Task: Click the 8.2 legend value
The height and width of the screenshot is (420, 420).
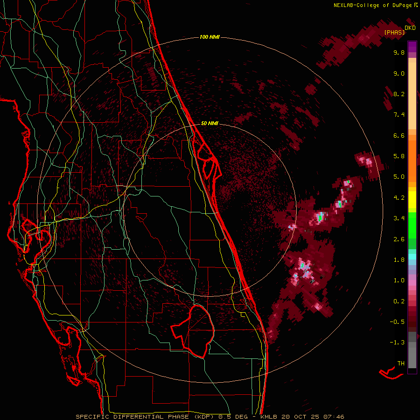Action: (399, 94)
